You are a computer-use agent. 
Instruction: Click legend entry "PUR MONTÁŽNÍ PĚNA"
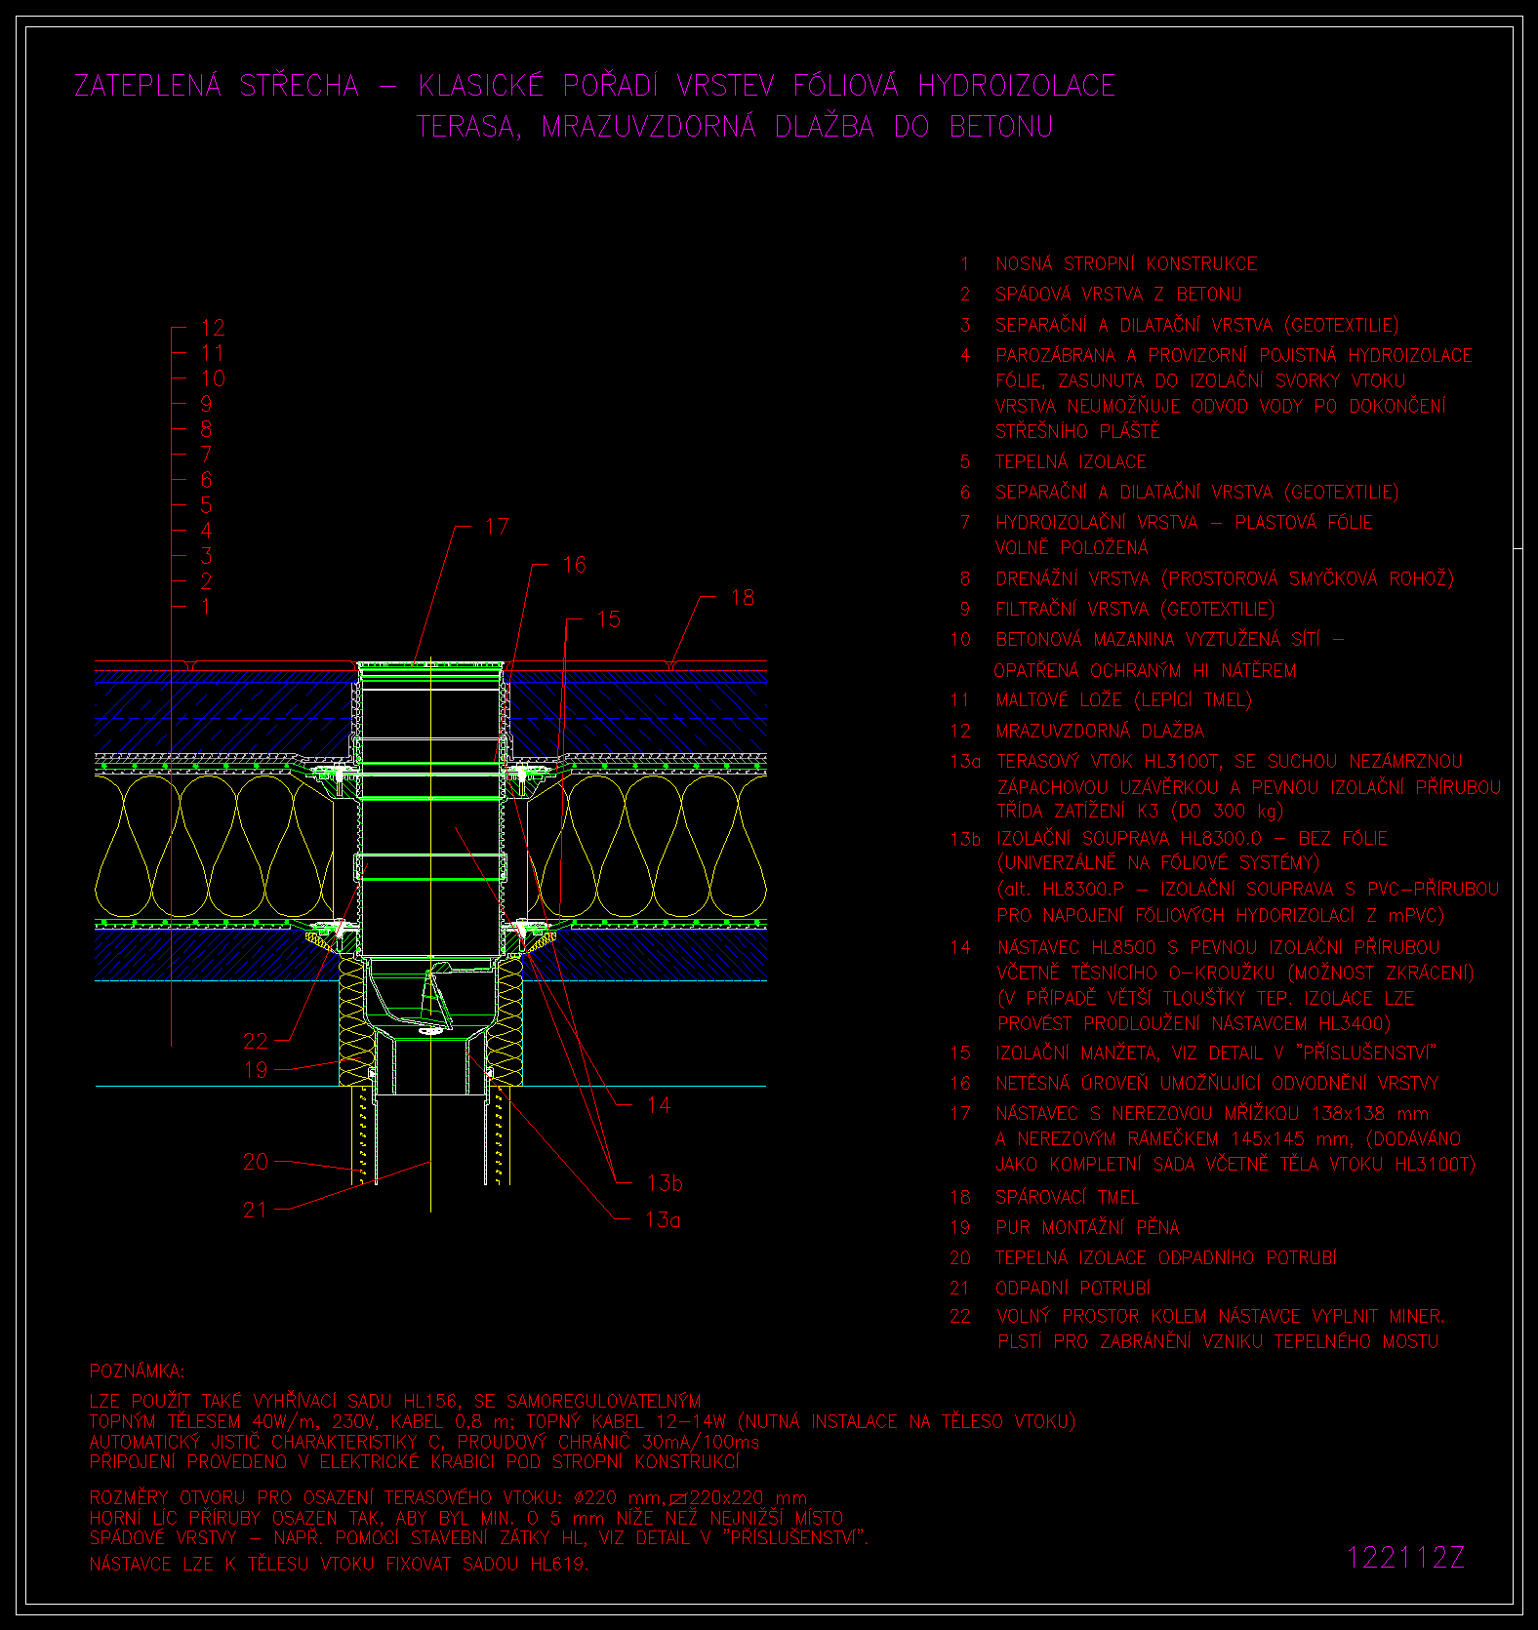1086,1227
